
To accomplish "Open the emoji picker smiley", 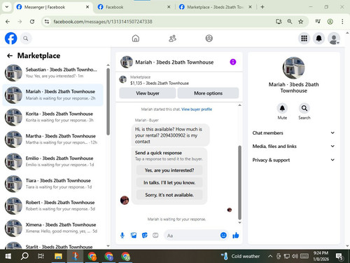I will (223, 235).
